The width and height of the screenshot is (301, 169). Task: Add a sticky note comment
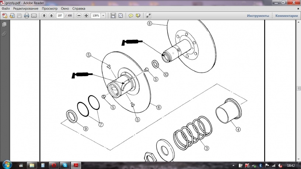[130, 16]
